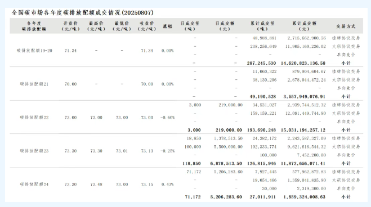Click cumulative amount 12,091,449,744.80
Viewport: 371px width, 207px height.
(306, 114)
